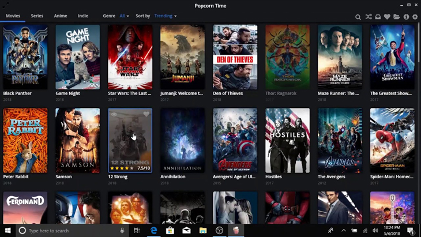This screenshot has height=237, width=421.
Task: Toggle fullscreen arrows icon in title bar
Action: (6, 4)
